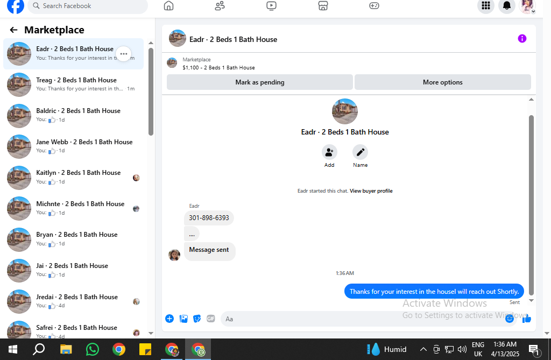This screenshot has height=360, width=551.
Task: Open three-dot options on Eadr chat
Action: (x=124, y=54)
